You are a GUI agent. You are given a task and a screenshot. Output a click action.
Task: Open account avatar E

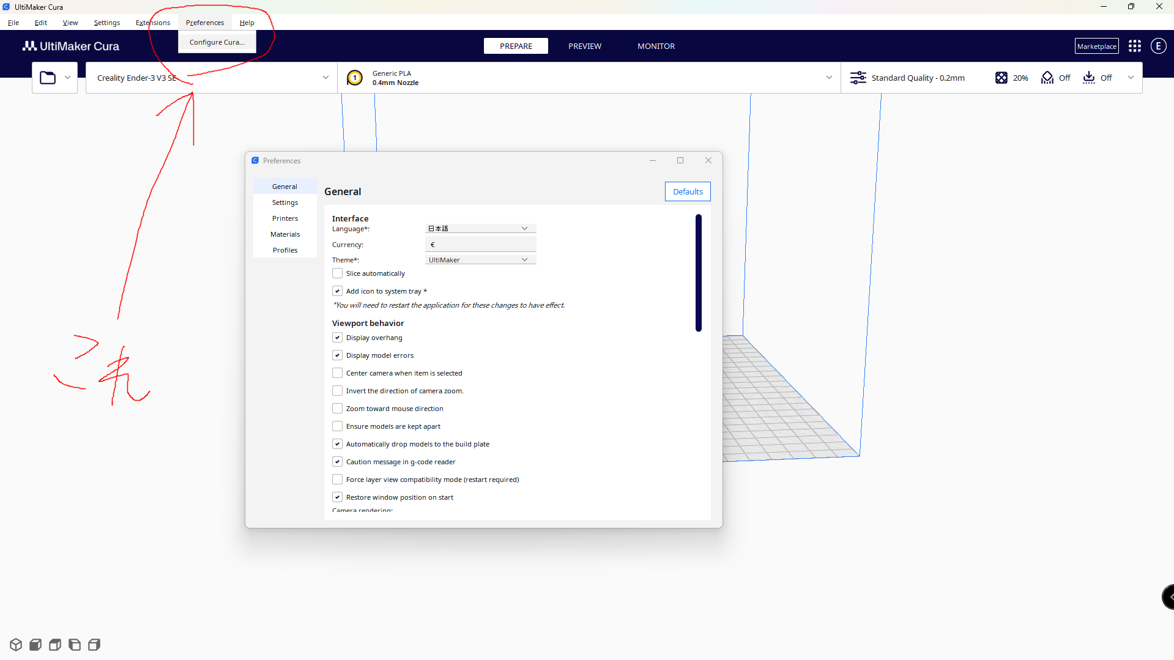1159,46
